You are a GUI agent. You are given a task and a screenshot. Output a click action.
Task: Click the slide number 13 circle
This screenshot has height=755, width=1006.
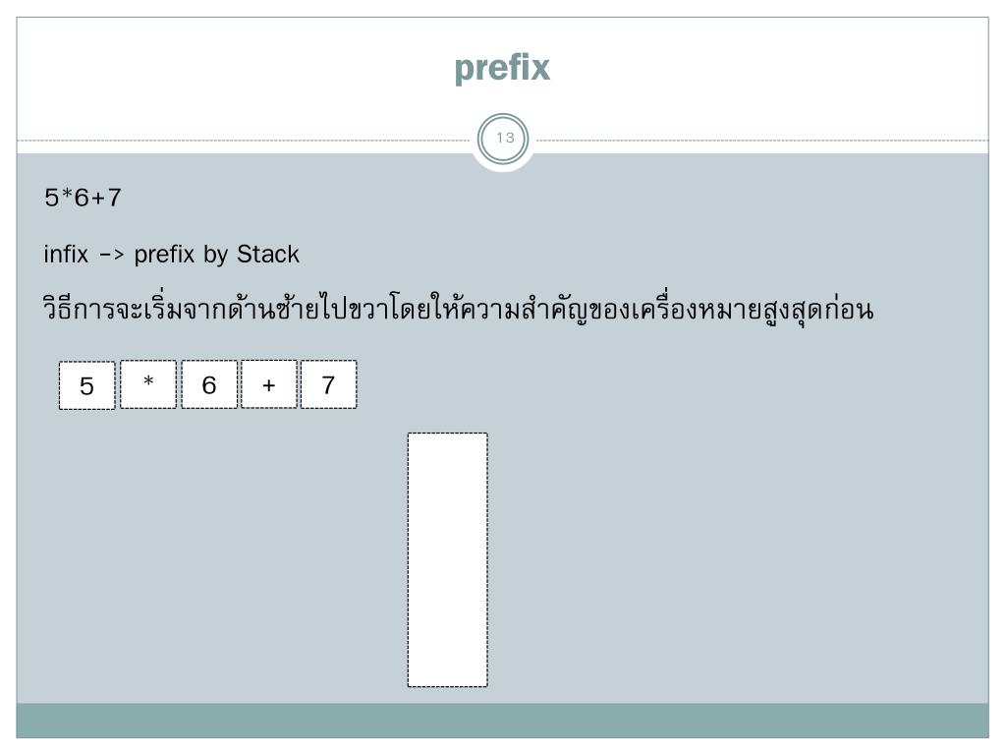pos(504,139)
